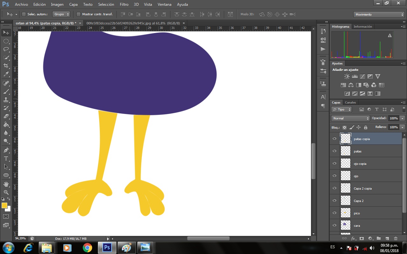Image resolution: width=407 pixels, height=254 pixels.
Task: Hide the pico layer
Action: click(334, 213)
